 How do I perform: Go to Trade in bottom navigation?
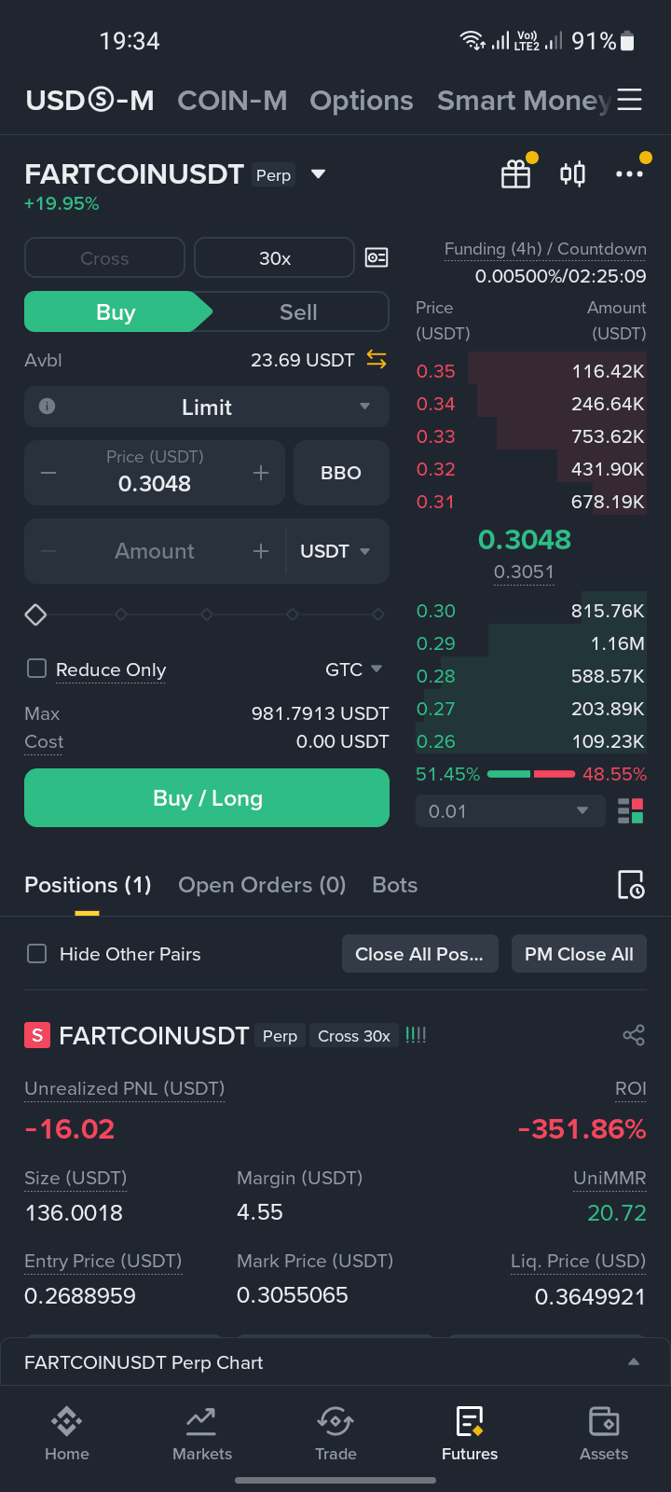pos(335,1433)
